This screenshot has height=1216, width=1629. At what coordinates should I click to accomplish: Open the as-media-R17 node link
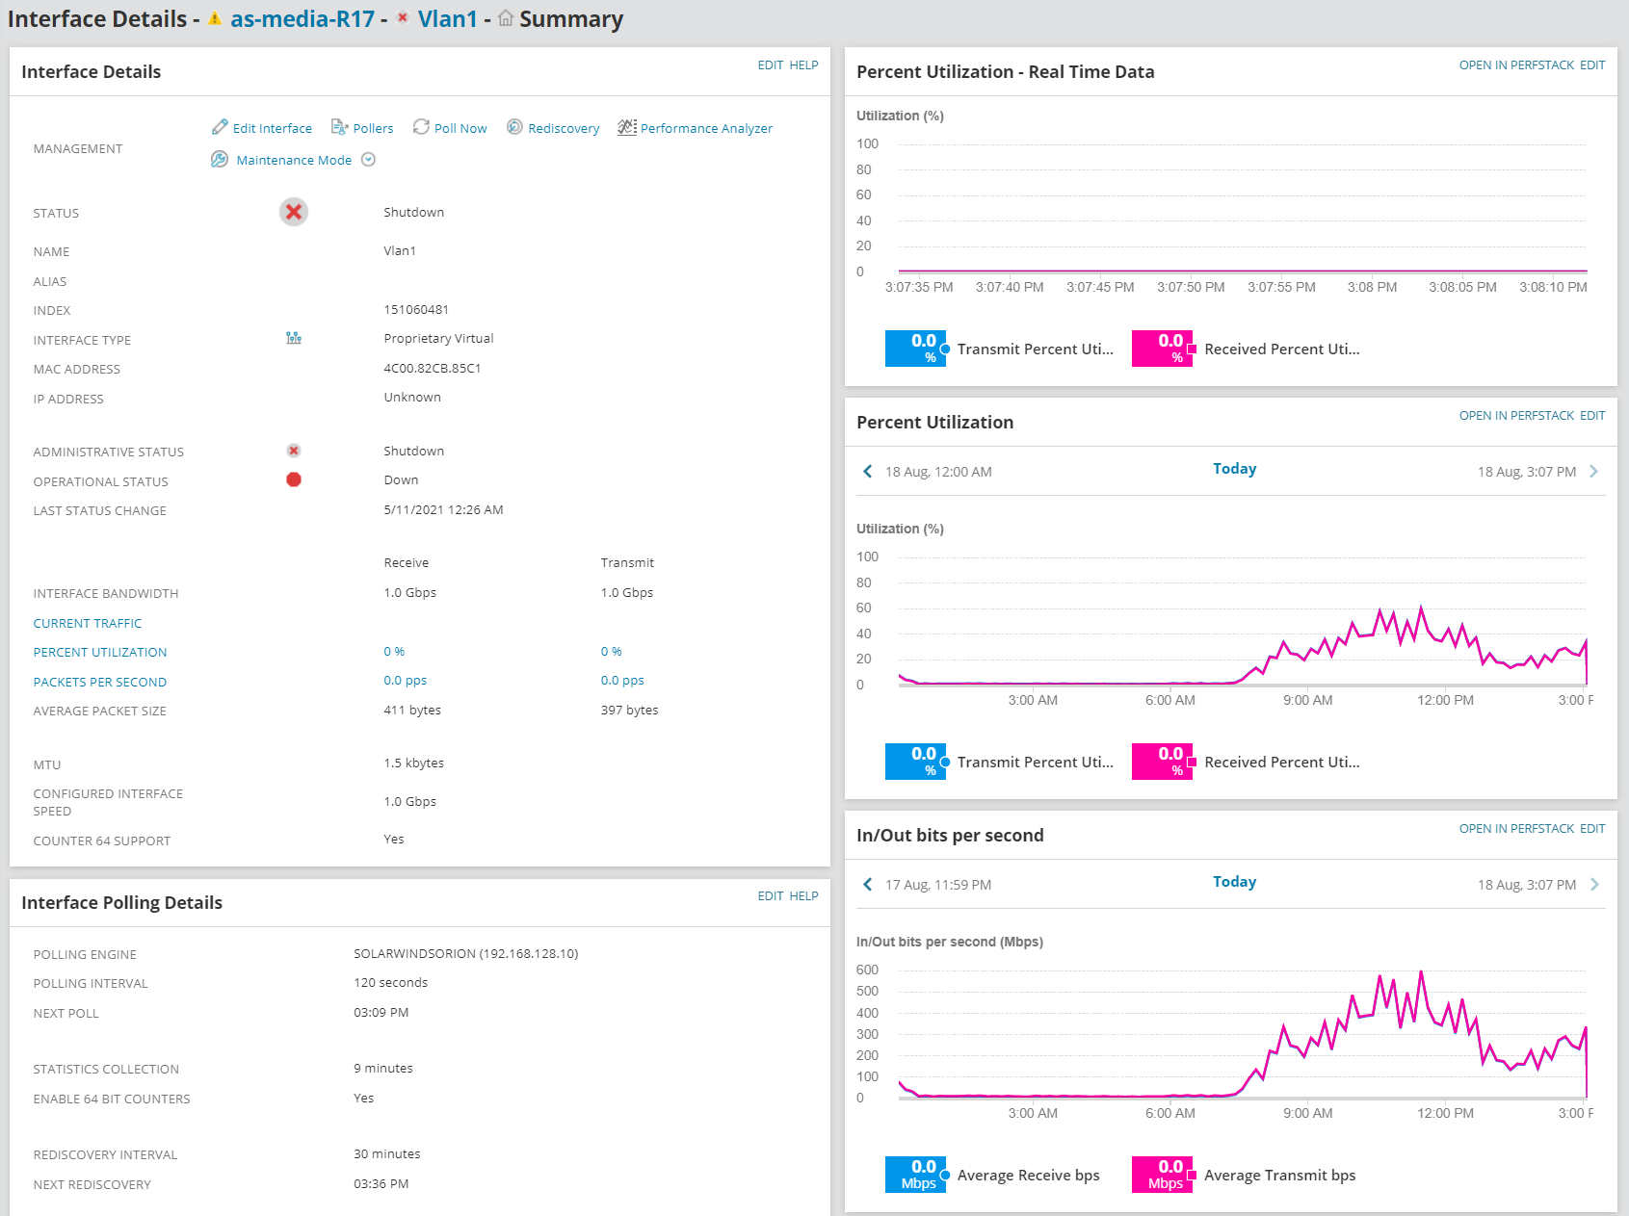[302, 19]
